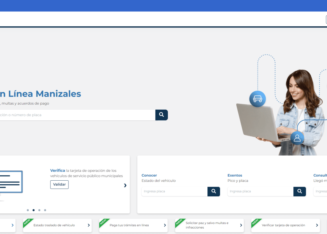Click the main search magnifier button
The image size is (327, 234).
click(161, 115)
